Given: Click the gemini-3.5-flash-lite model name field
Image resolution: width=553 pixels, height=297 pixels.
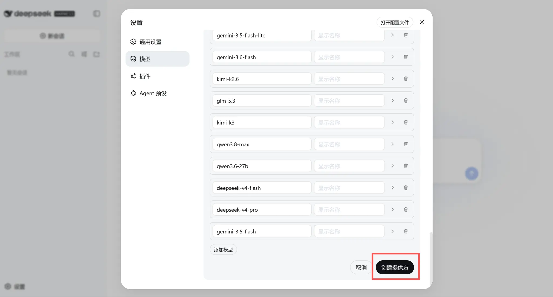Looking at the screenshot, I should pos(262,35).
